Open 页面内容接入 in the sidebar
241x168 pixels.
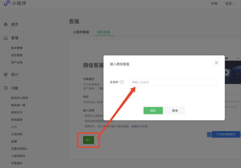20,149
